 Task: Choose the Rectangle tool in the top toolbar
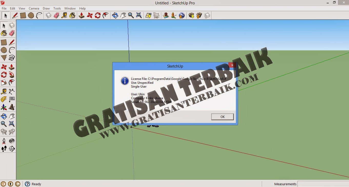point(23,16)
